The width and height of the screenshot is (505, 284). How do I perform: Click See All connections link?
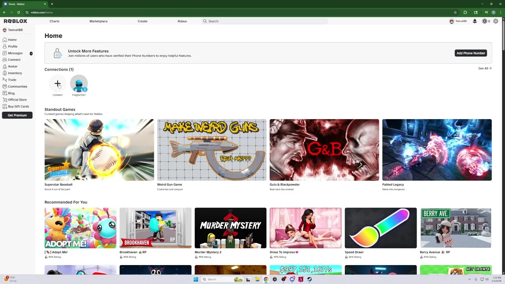pos(484,69)
